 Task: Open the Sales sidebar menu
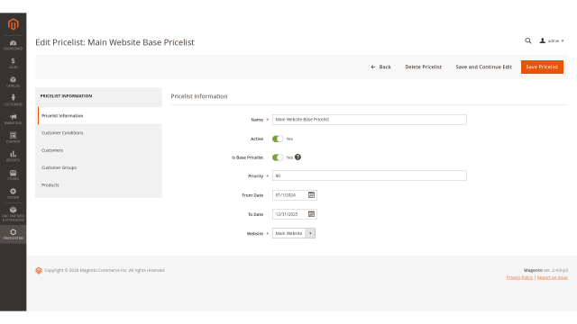(13, 64)
